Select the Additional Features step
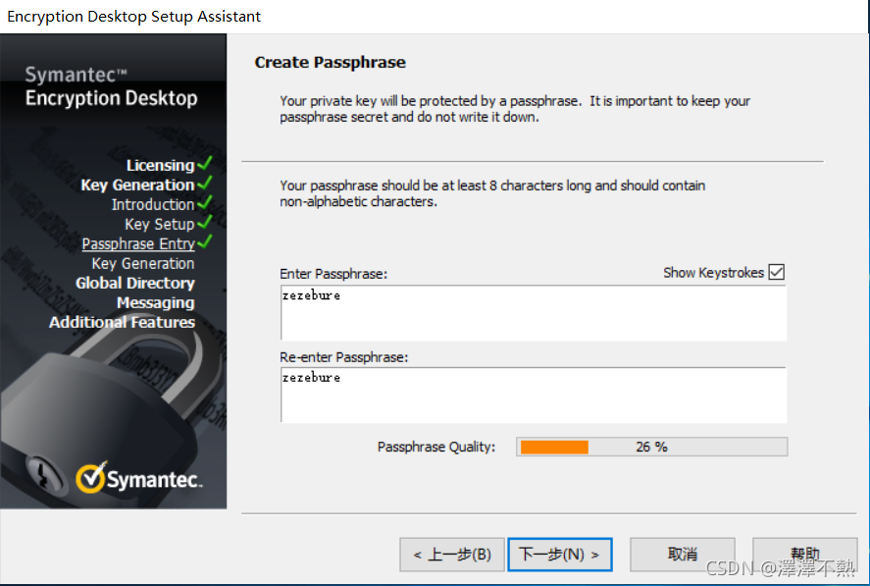The height and width of the screenshot is (586, 870). [122, 322]
